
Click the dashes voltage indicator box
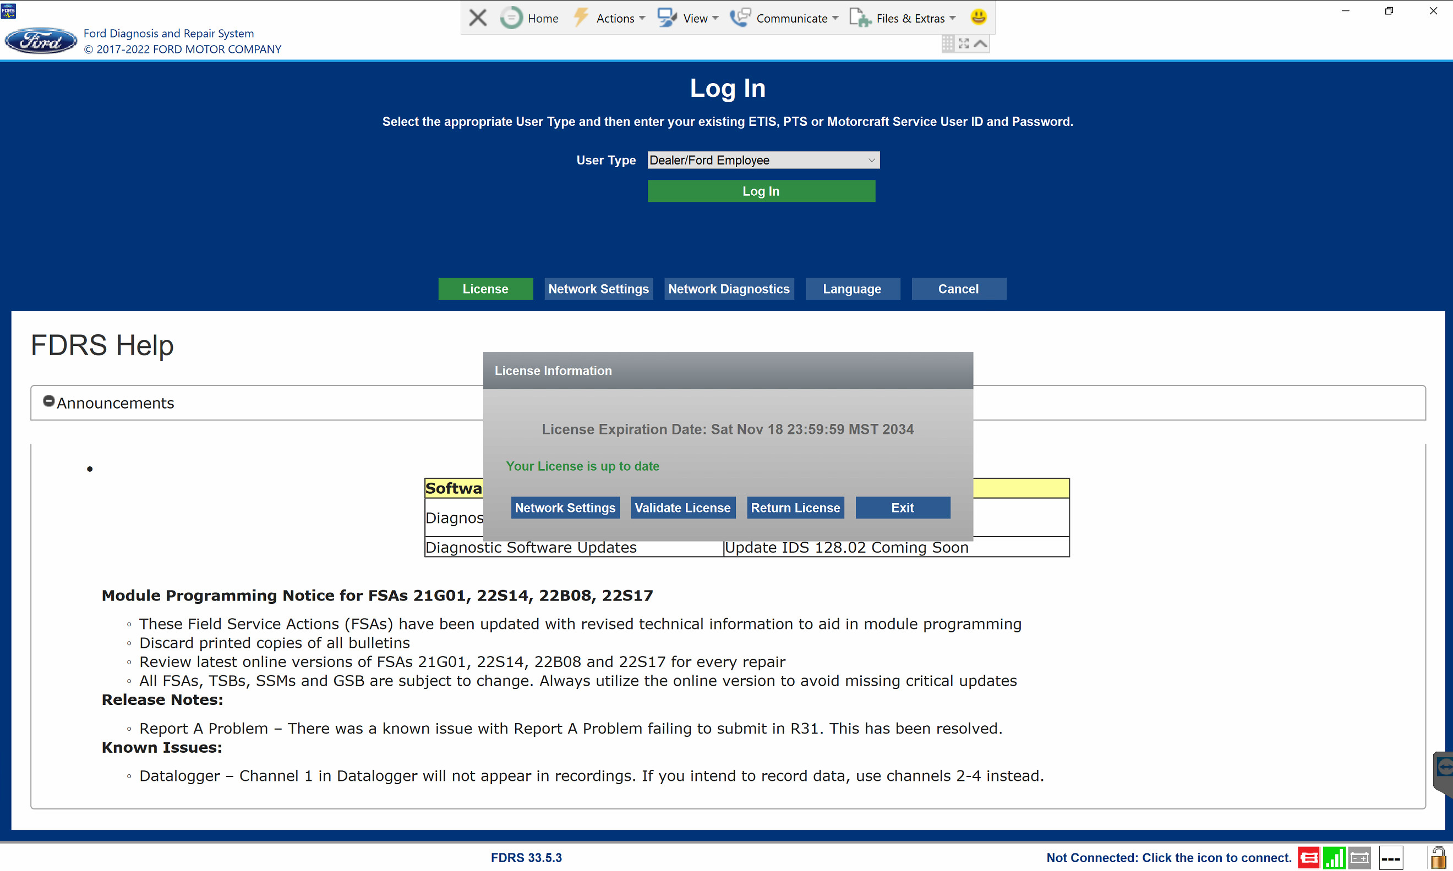[x=1391, y=858]
